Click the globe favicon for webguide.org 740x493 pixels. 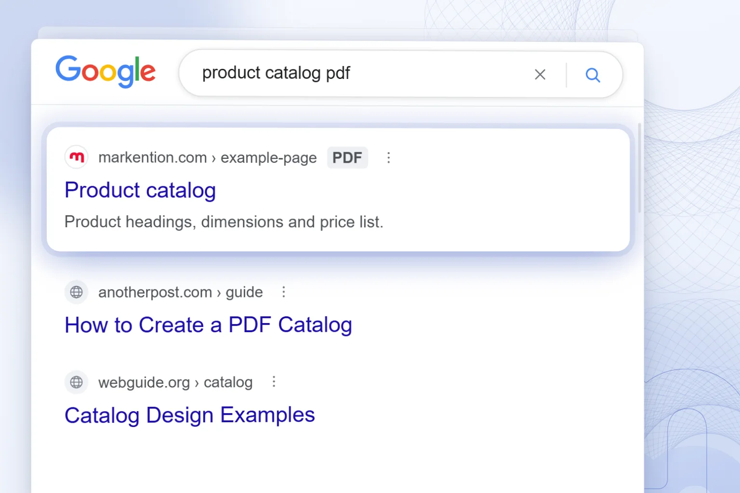click(77, 382)
